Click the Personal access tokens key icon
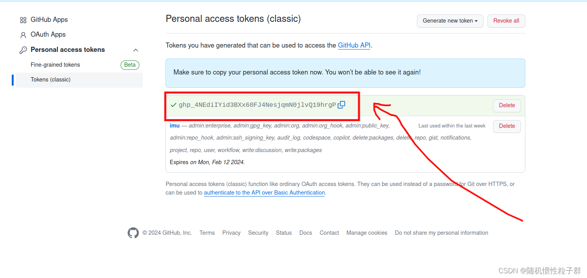587x278 pixels. [x=23, y=50]
